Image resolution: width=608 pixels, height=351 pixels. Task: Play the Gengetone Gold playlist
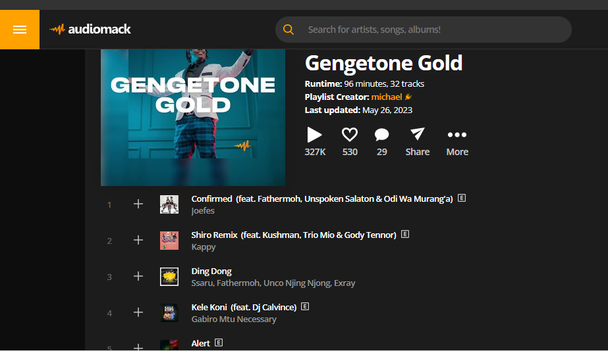314,135
